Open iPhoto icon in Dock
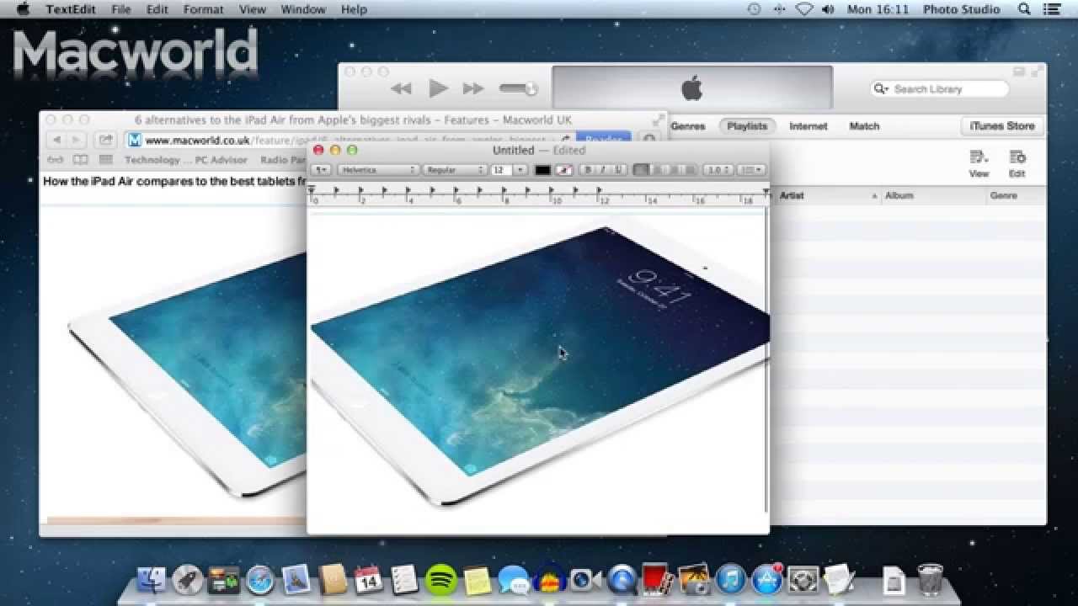The image size is (1078, 606). 695,579
